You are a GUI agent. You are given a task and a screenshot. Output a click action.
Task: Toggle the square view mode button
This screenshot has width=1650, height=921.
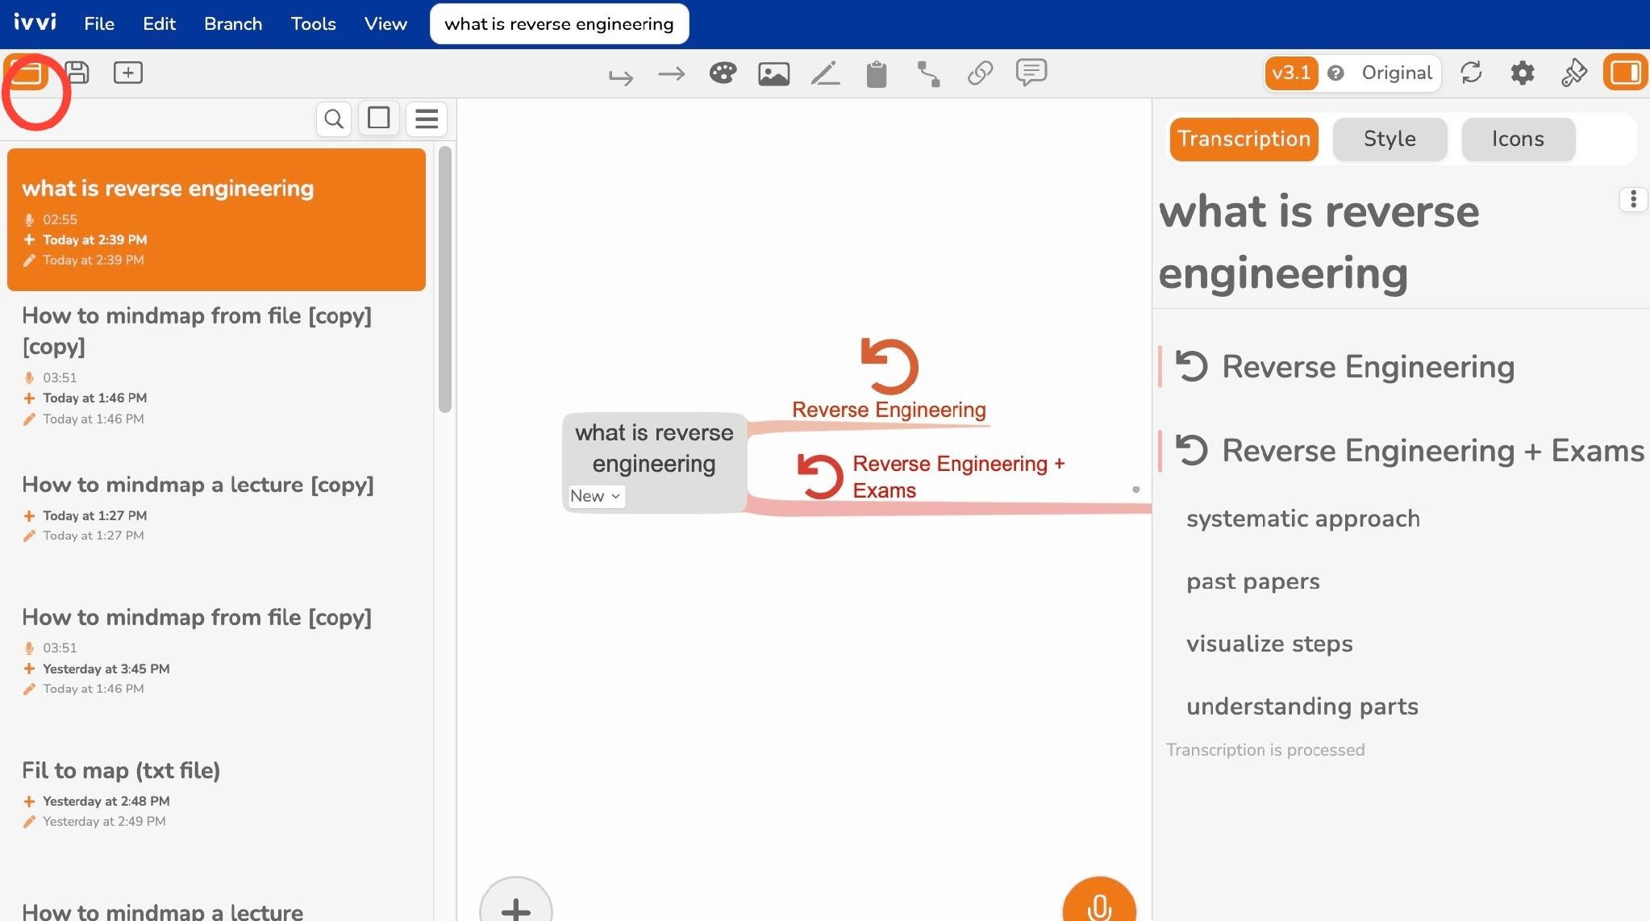[x=379, y=119]
